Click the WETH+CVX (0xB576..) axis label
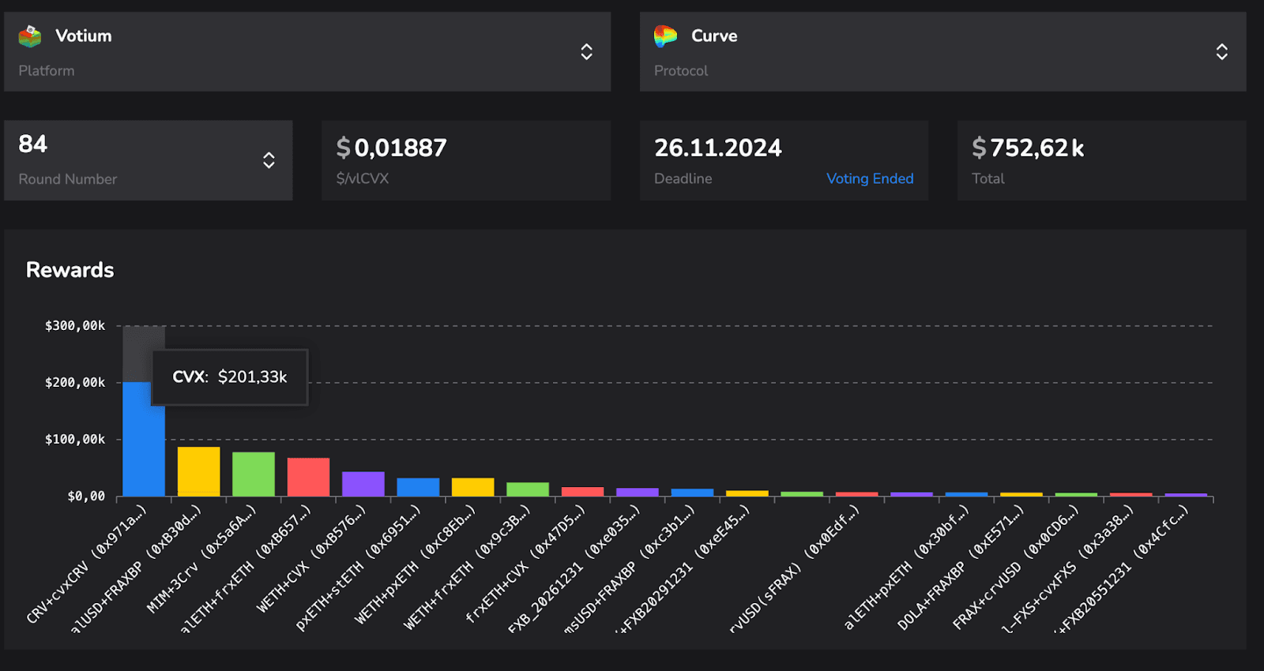1264x671 pixels. [312, 558]
